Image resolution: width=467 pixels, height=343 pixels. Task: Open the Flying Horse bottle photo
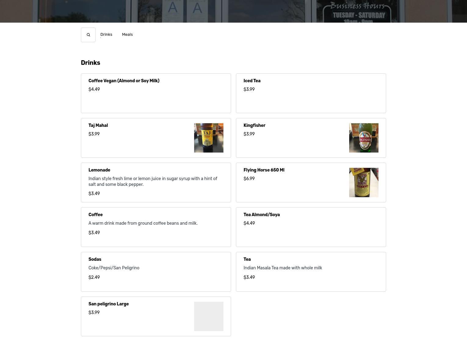tap(364, 183)
